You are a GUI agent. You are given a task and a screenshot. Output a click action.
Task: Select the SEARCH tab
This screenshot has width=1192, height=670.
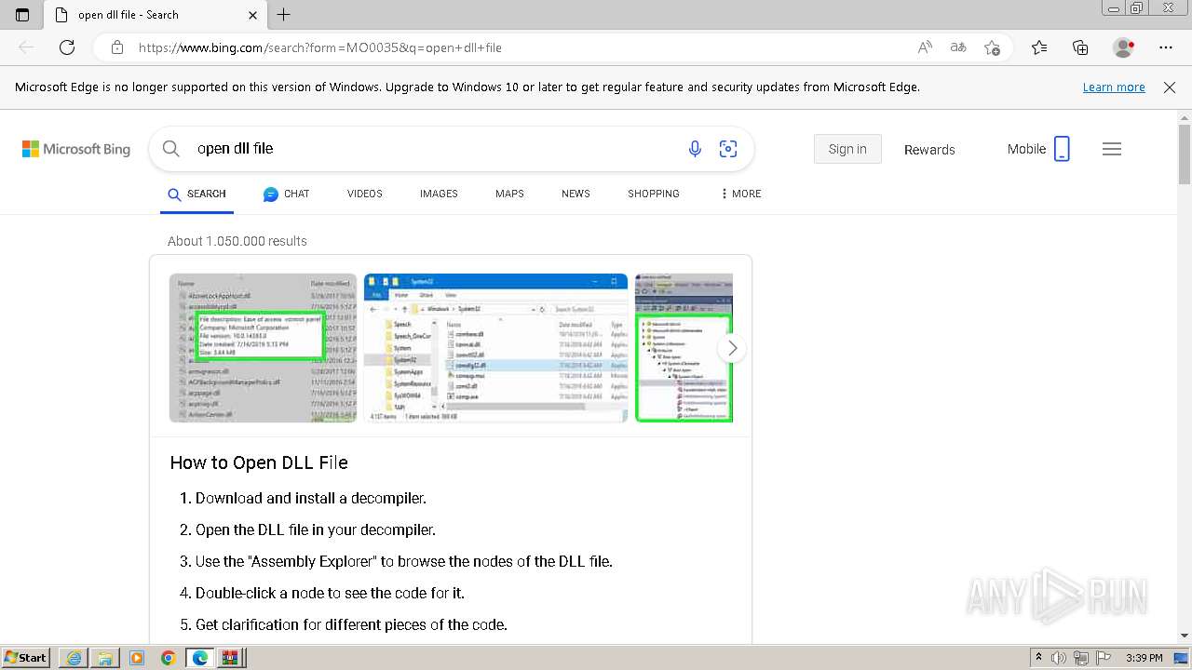tap(196, 194)
